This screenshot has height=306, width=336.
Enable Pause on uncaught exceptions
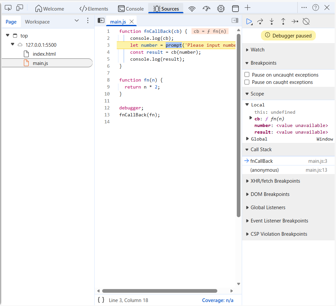(x=247, y=75)
